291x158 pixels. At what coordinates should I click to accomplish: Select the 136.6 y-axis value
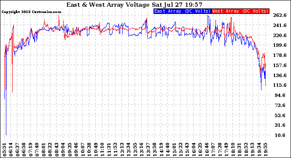pos(280,75)
